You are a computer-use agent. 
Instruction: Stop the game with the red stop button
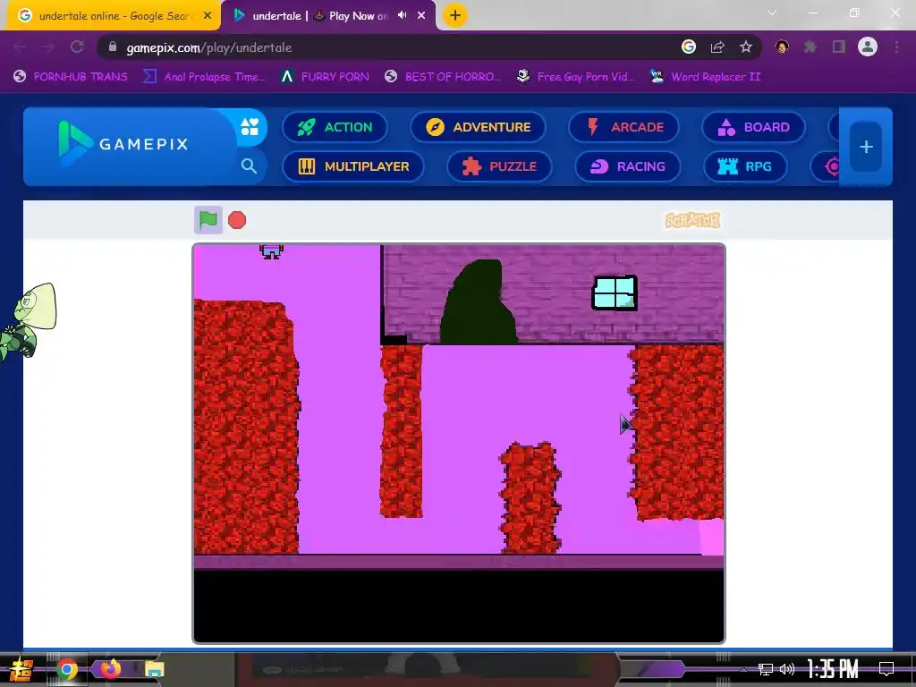click(x=237, y=220)
